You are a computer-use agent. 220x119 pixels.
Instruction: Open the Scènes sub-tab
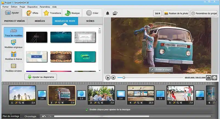click(90, 21)
